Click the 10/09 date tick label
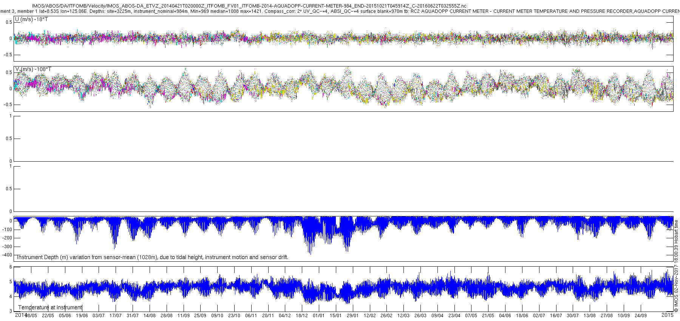Screen dimensions: 680x321 pos(624,316)
